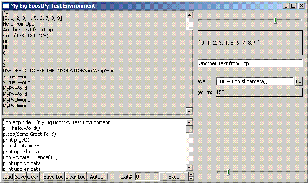Click the Clear Log button
This screenshot has width=308, height=183.
(x=75, y=177)
